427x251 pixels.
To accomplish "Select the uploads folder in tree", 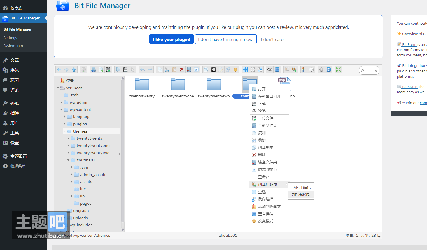I will 80,218.
